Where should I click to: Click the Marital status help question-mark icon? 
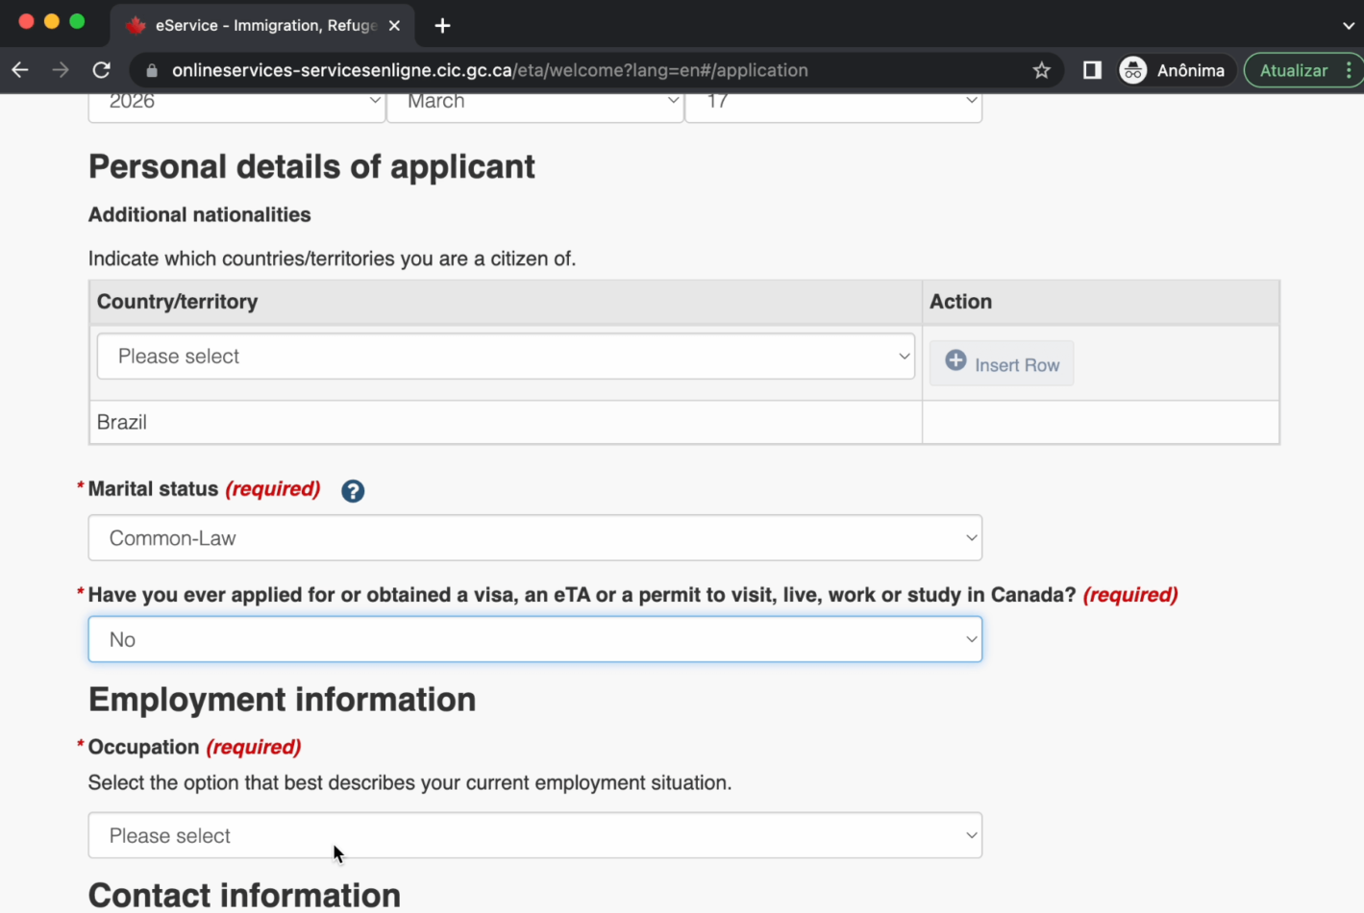point(353,491)
